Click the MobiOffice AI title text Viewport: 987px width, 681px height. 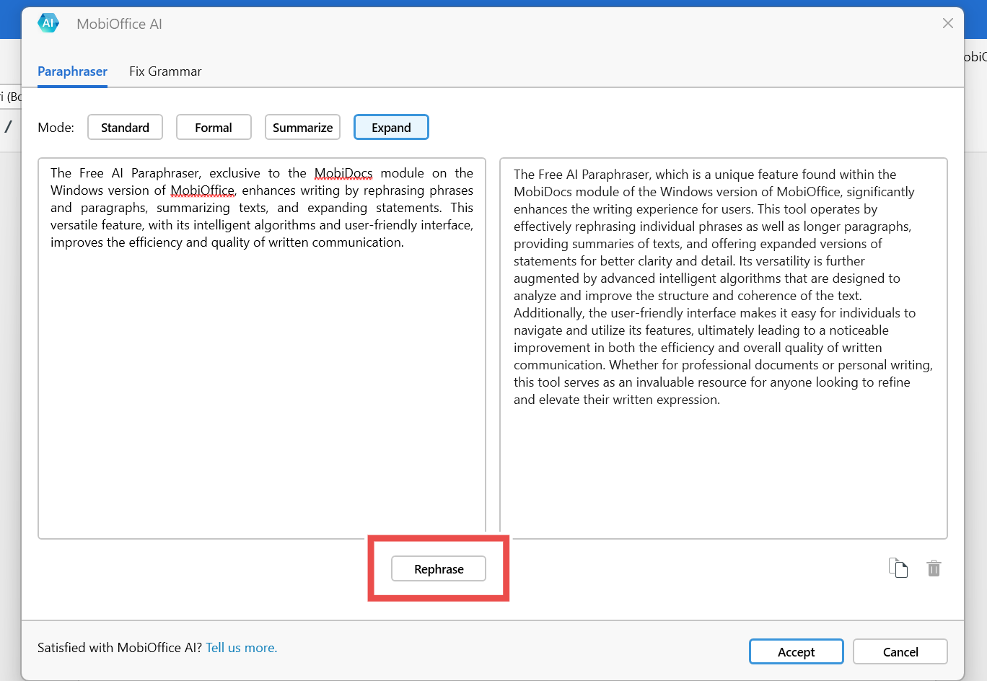pos(119,24)
